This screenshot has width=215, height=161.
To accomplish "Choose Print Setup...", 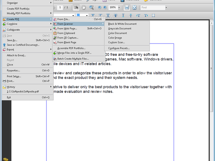I will (x=27, y=76).
